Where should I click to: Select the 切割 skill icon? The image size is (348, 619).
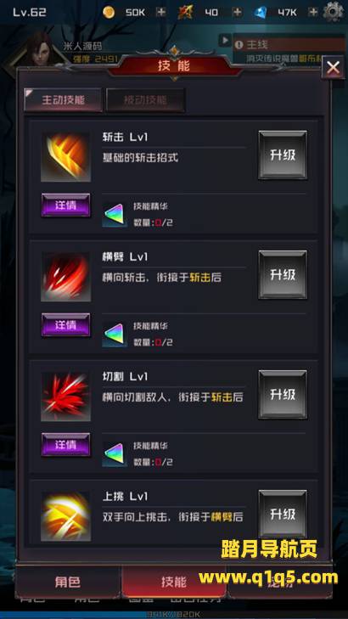[66, 397]
